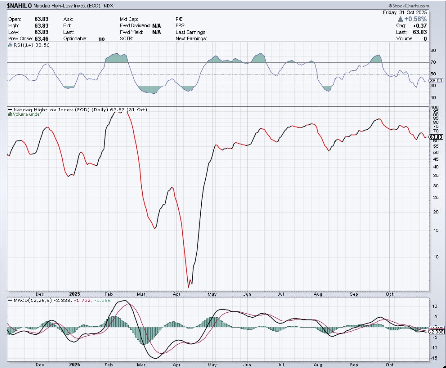Click the $NAHILO ticker symbol
Viewport: 446px width, 368px height.
click(x=20, y=6)
